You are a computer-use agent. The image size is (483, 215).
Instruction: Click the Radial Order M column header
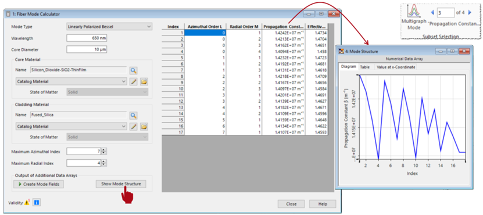[244, 27]
